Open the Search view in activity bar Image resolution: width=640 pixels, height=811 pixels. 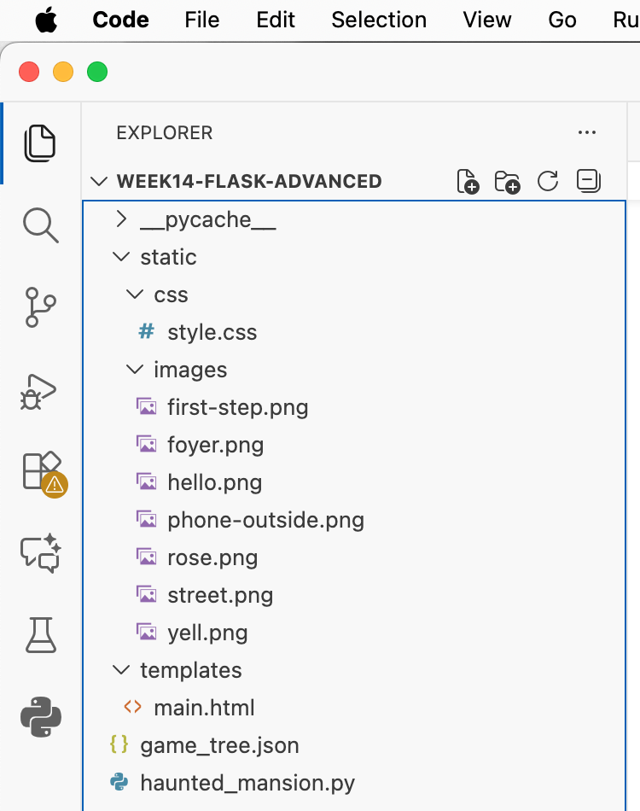pyautogui.click(x=40, y=225)
